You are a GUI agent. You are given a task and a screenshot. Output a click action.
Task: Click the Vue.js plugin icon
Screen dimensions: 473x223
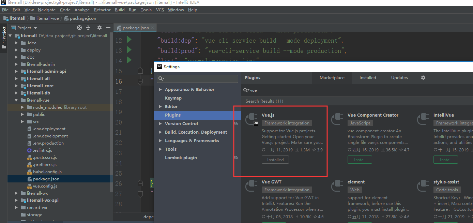click(x=251, y=119)
